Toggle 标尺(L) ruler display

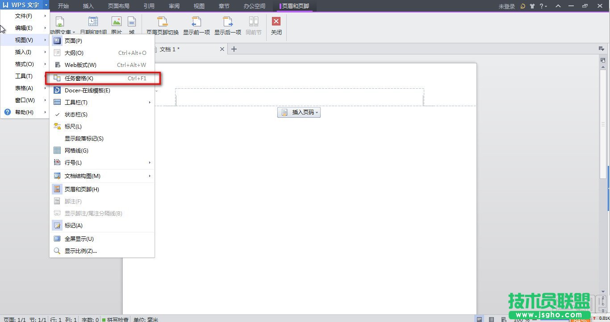click(x=73, y=127)
